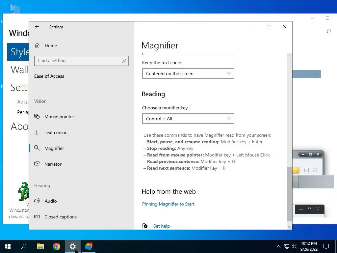Open taskbar search magnifier

pos(24,246)
